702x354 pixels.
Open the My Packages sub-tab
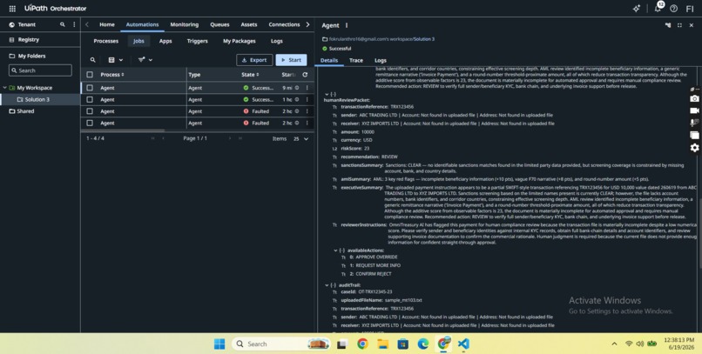pyautogui.click(x=239, y=41)
